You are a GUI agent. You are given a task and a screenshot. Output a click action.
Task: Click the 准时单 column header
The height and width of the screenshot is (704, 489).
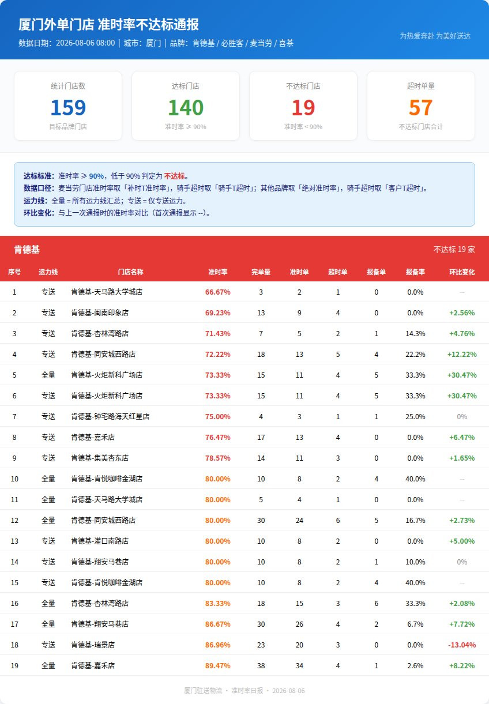coord(299,272)
